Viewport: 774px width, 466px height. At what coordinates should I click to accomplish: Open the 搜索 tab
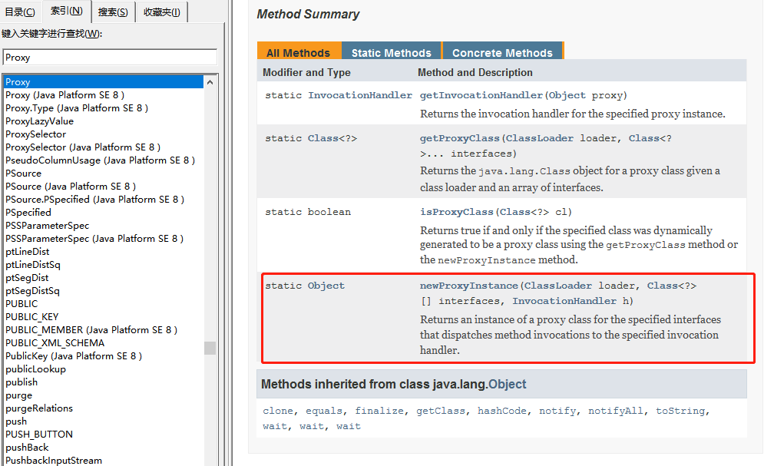113,12
